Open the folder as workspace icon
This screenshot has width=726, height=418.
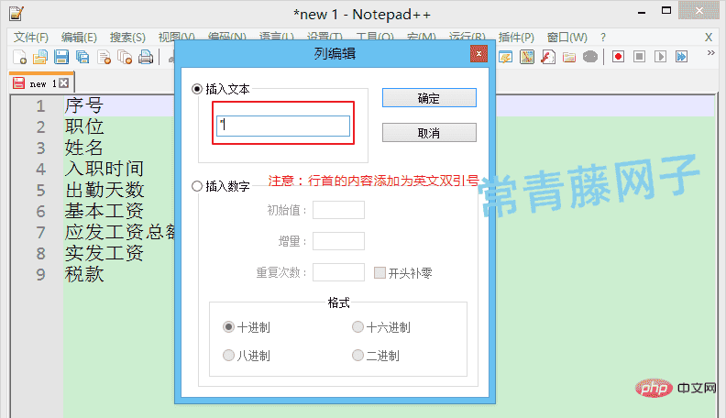click(x=569, y=57)
